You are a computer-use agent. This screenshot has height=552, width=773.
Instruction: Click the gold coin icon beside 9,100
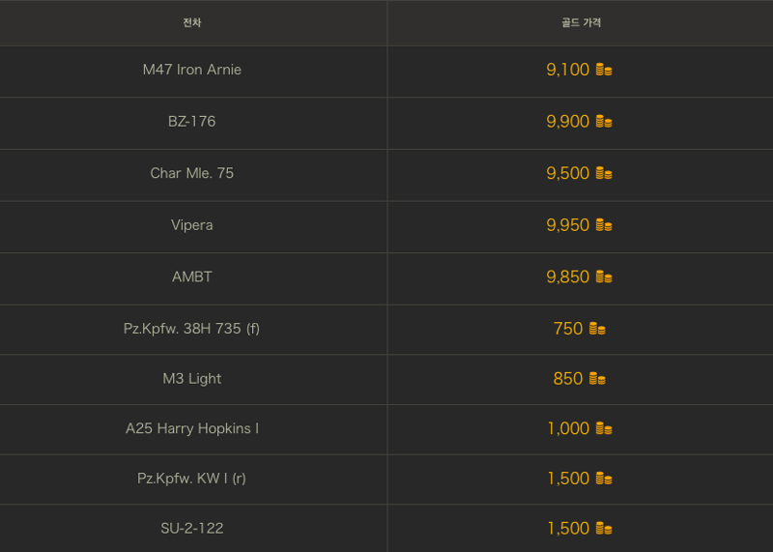(604, 70)
